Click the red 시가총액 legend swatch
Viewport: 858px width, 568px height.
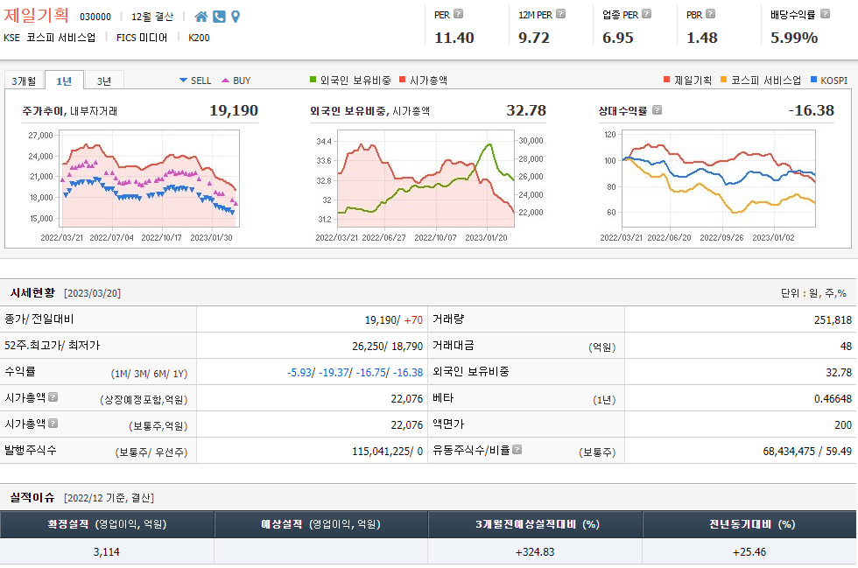click(x=403, y=80)
